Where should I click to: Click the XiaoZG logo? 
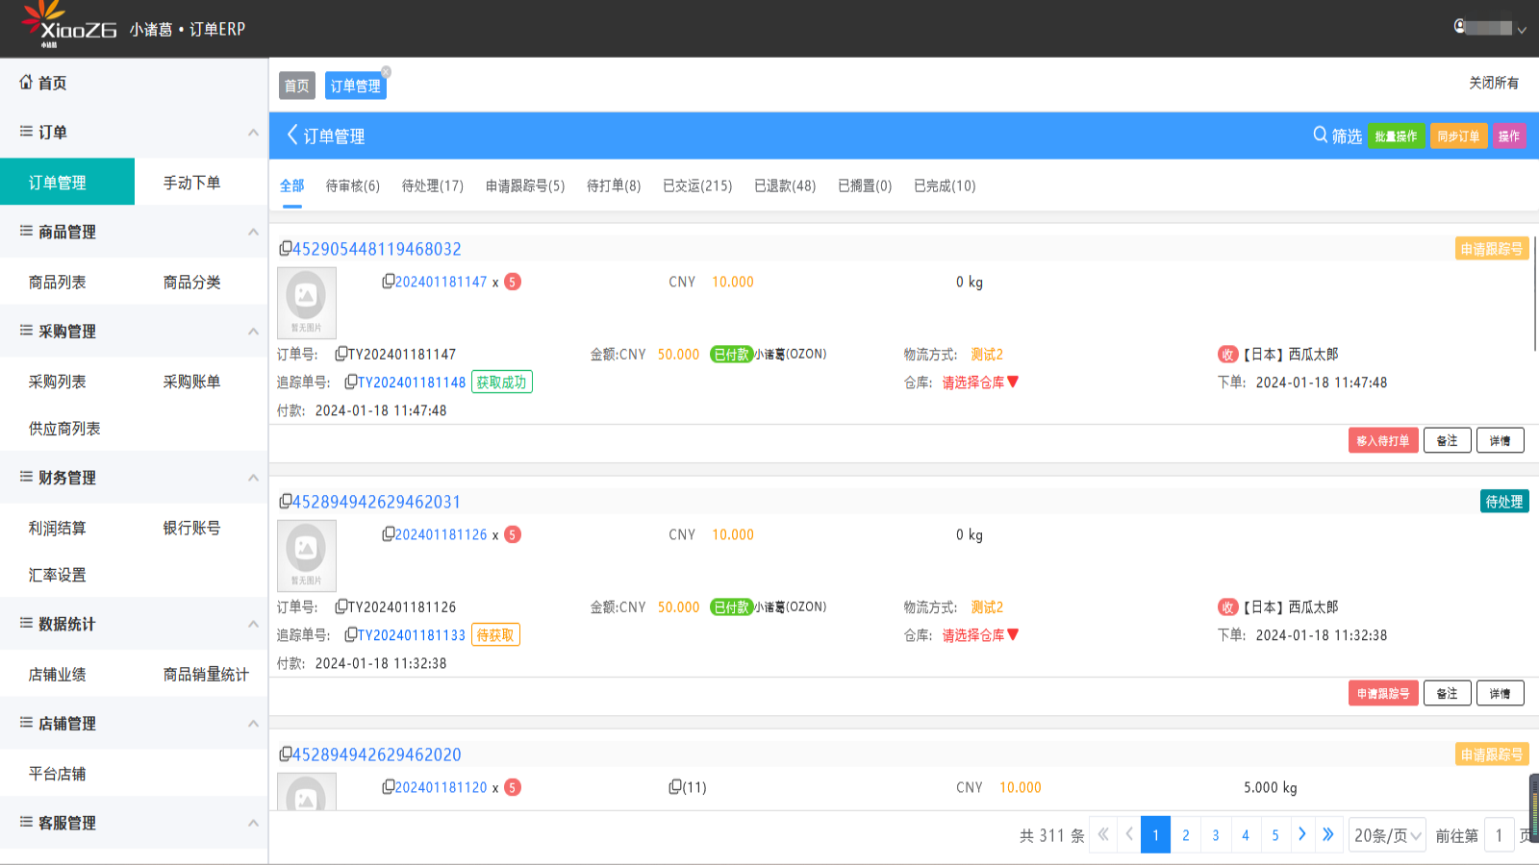(x=68, y=25)
